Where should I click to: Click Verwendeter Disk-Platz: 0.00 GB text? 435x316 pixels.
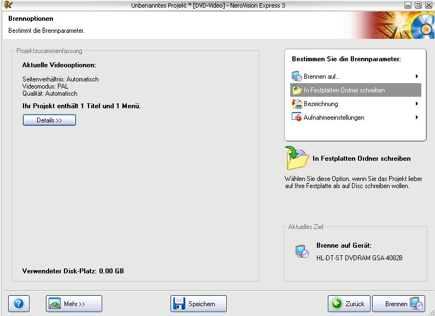pos(73,271)
